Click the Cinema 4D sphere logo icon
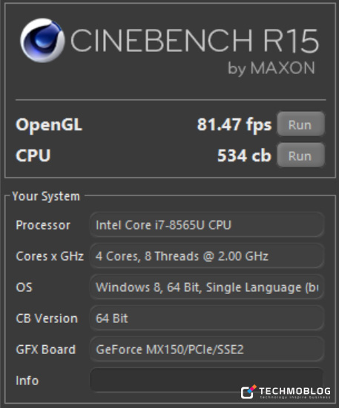Screen dimensions: 339x408 click(x=42, y=40)
